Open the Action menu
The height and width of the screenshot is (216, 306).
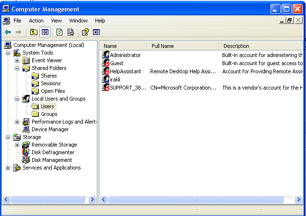(x=36, y=21)
